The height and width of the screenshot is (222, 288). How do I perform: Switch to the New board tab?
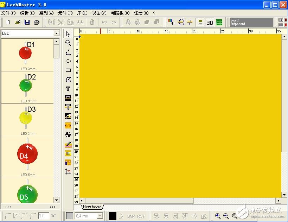92,207
